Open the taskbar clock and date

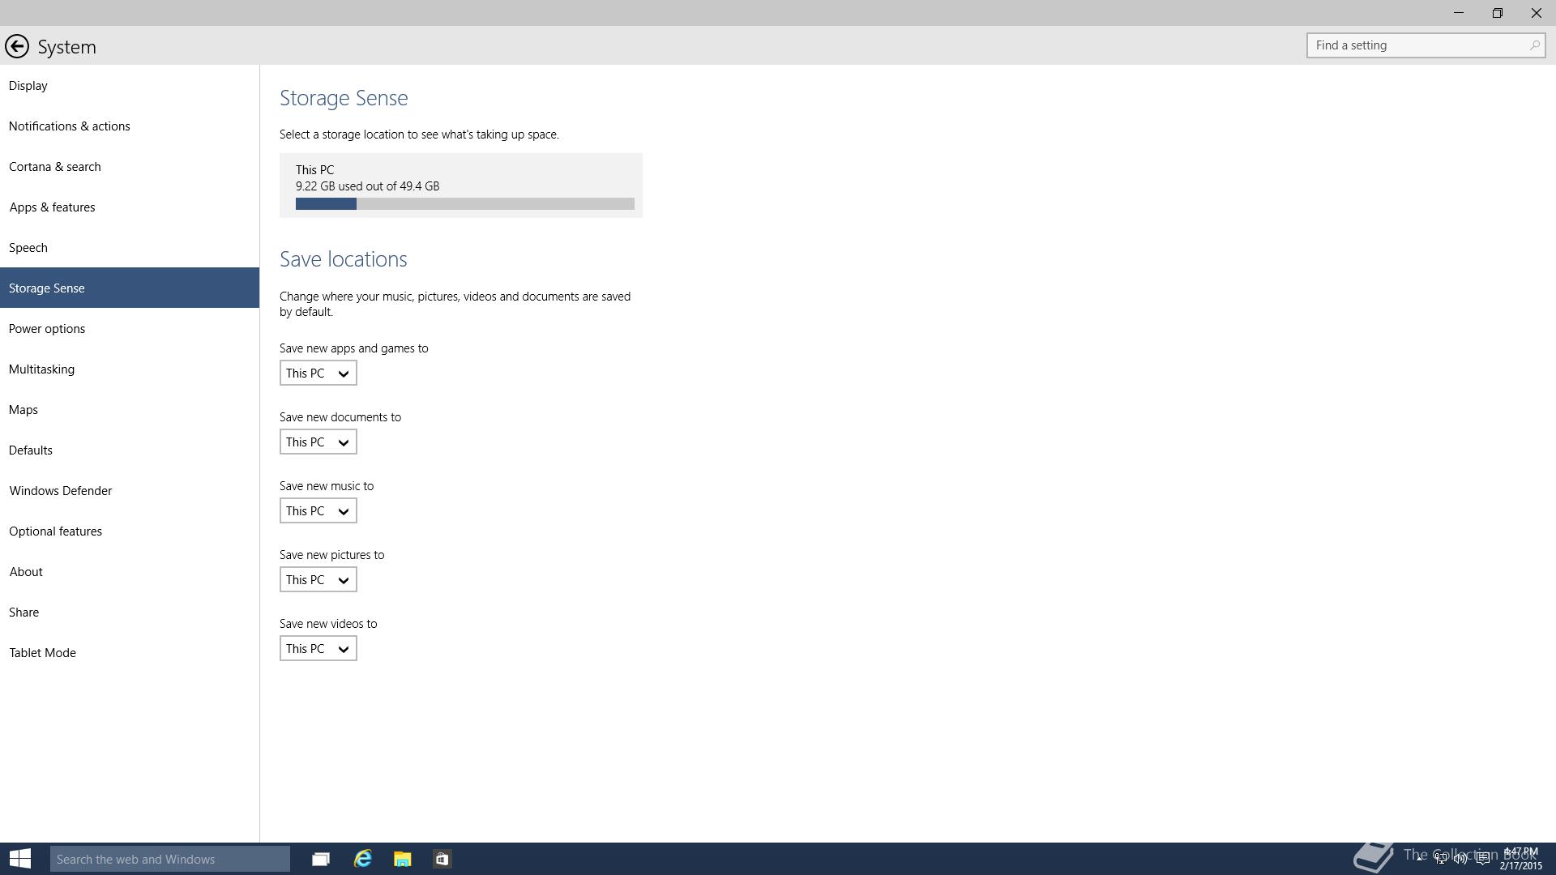[1520, 859]
